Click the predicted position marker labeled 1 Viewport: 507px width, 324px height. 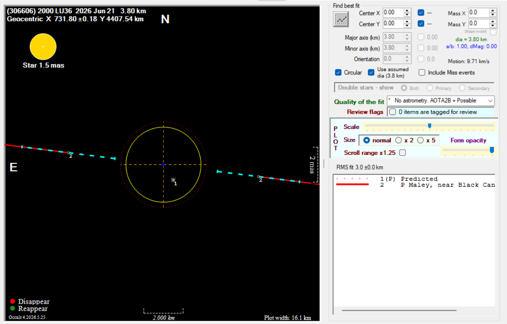(x=173, y=180)
